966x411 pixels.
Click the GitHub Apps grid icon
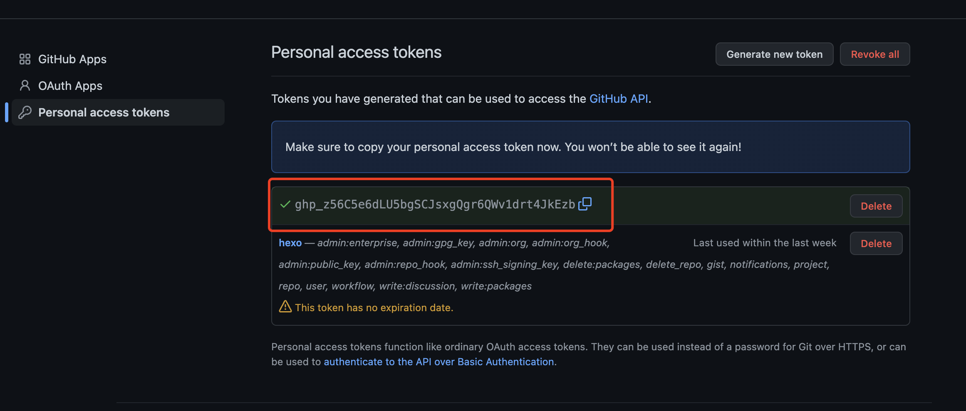point(25,59)
